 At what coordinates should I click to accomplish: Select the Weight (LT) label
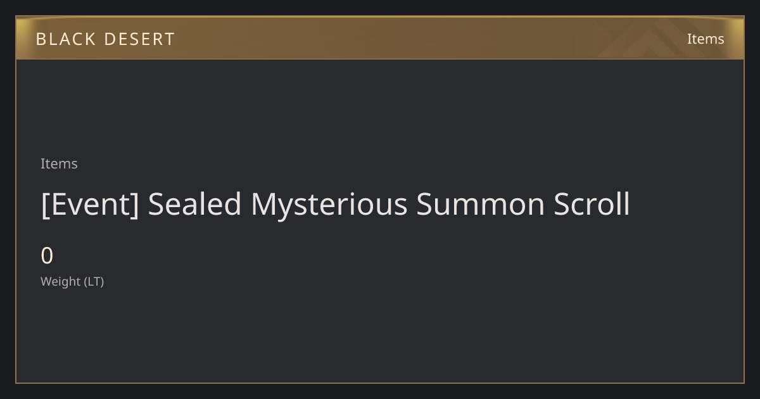click(72, 281)
